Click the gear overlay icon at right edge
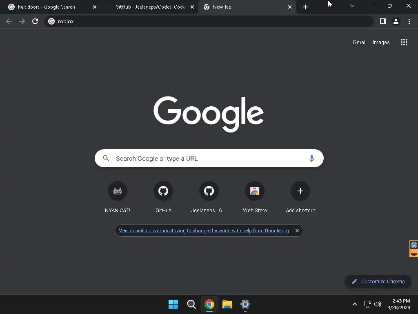Screen dimensions: 418x314 pyautogui.click(x=414, y=244)
